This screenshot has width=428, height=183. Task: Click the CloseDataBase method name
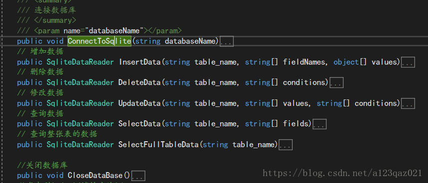pos(95,176)
